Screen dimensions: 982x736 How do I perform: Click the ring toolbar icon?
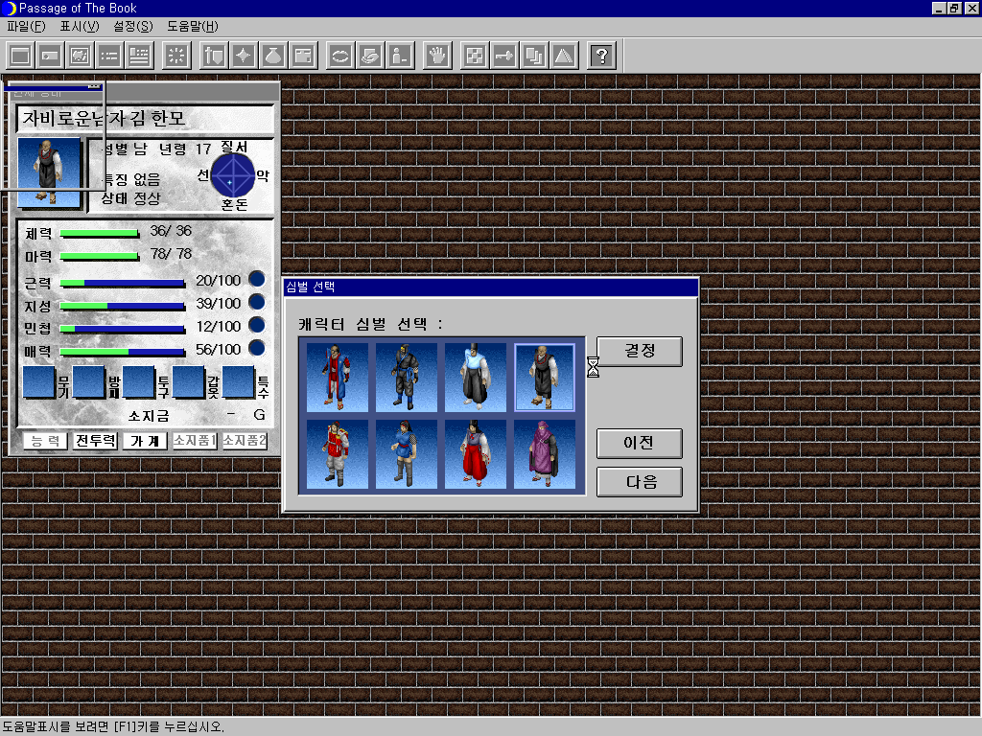point(340,56)
